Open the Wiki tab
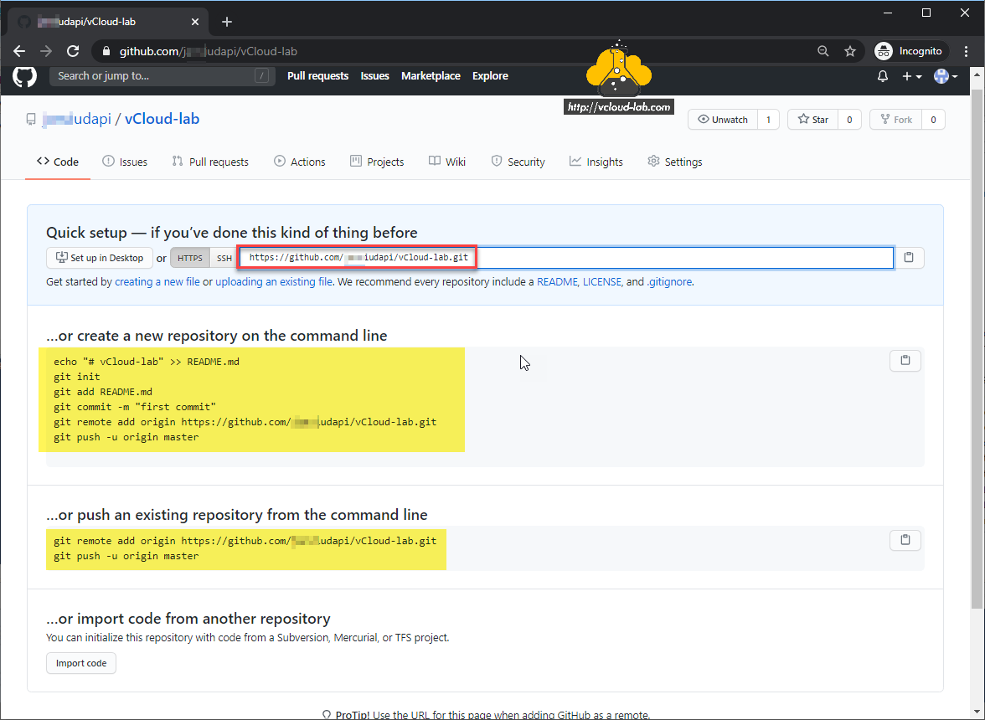Viewport: 985px width, 720px height. pyautogui.click(x=447, y=162)
